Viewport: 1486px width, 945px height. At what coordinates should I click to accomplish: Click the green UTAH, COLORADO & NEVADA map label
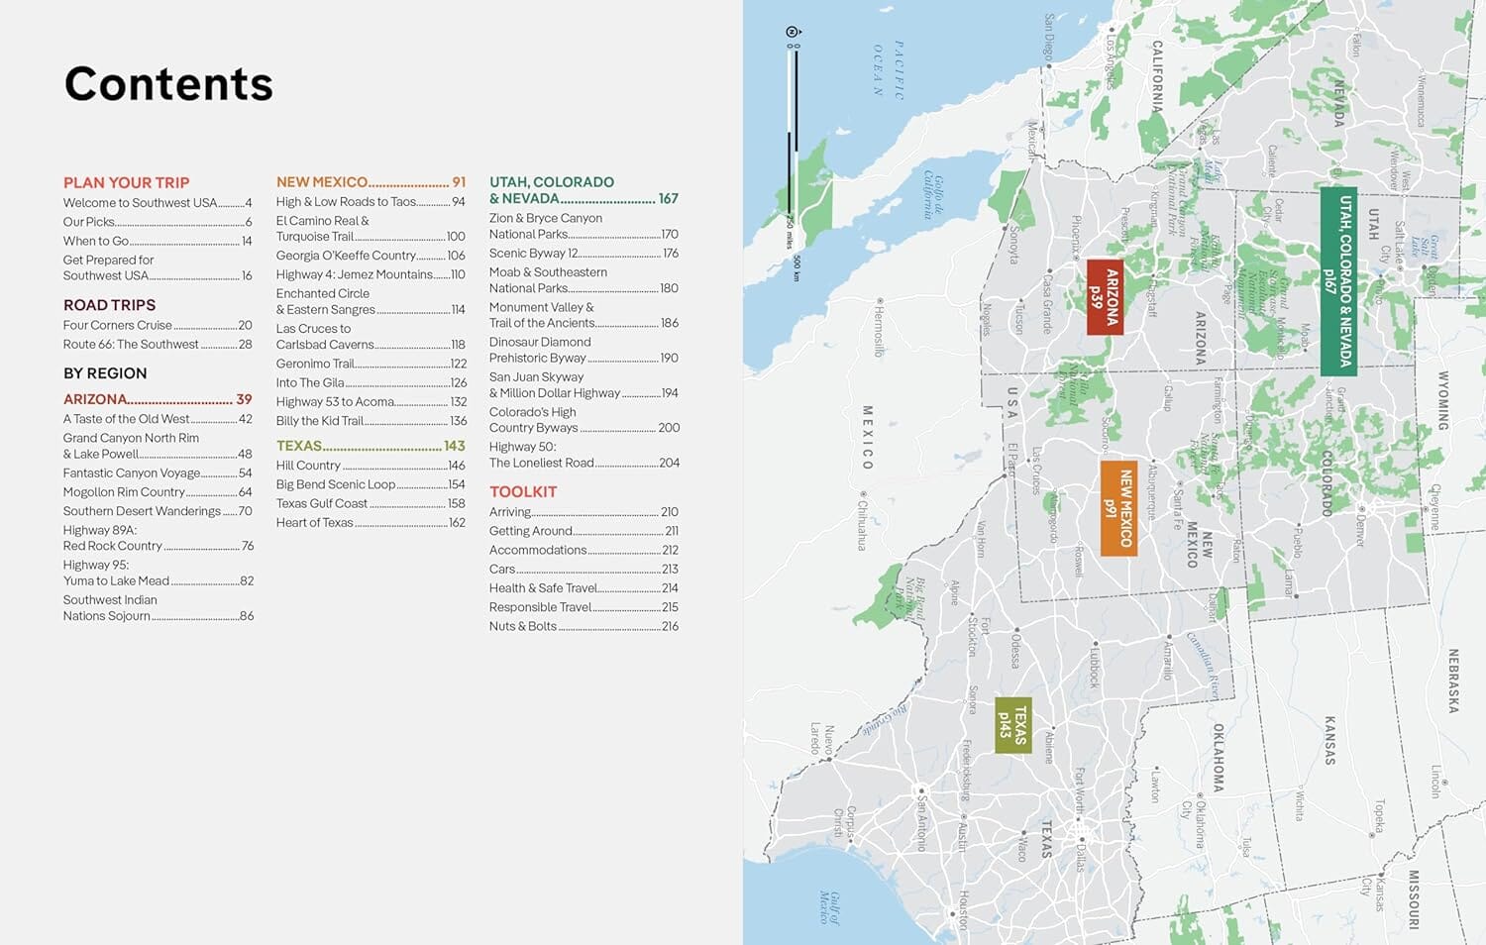1338,281
